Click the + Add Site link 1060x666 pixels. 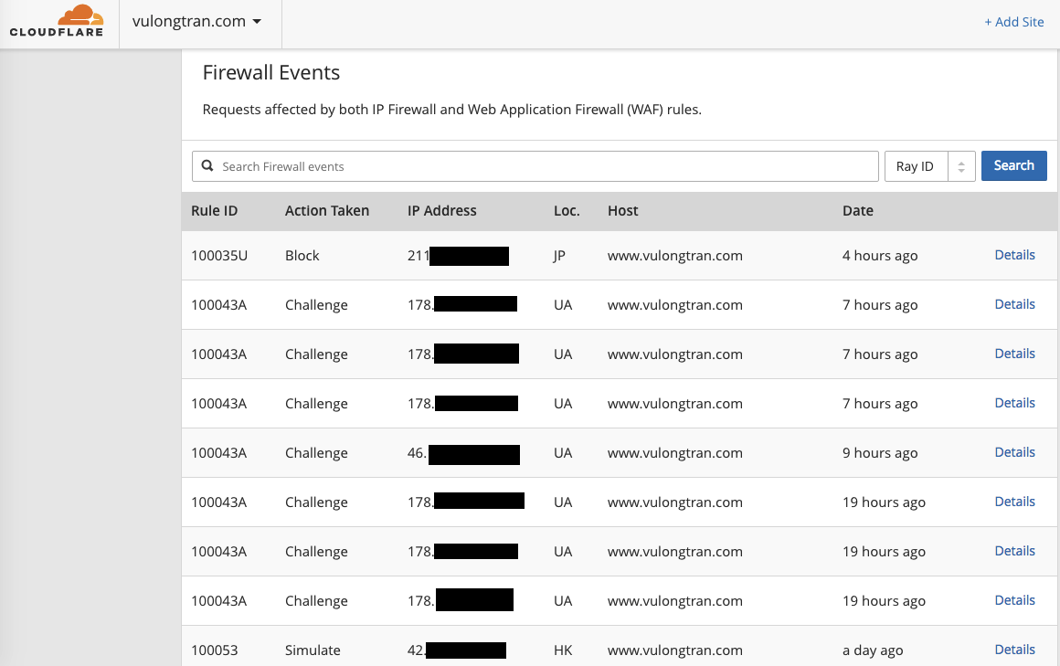tap(1014, 21)
